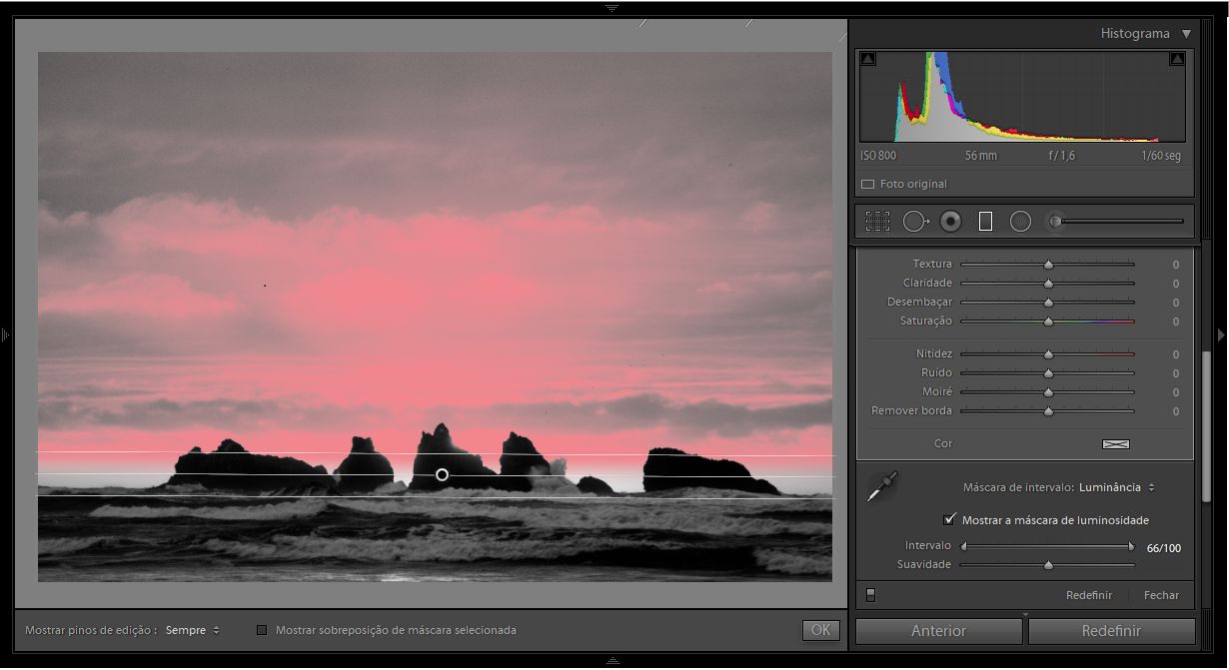Toggle shadow clipping indicator in histogram
Screen dimensions: 1229x670
(x=867, y=60)
